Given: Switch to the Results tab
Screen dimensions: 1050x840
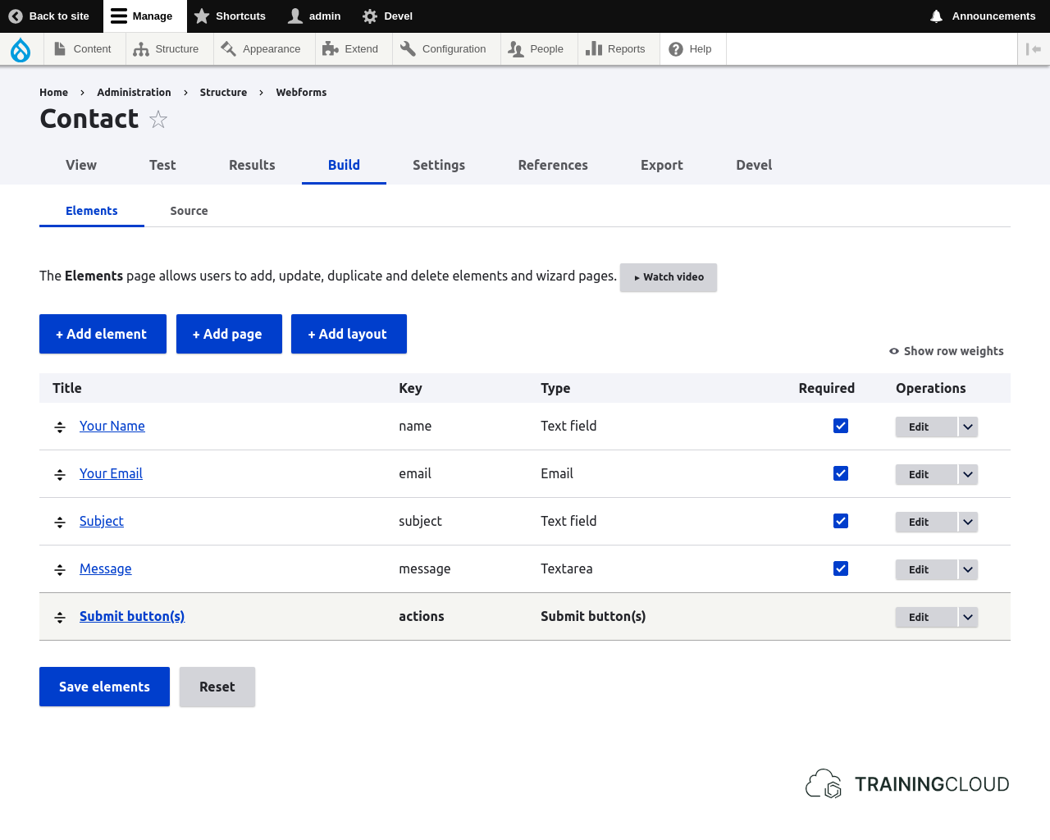Looking at the screenshot, I should tap(252, 165).
